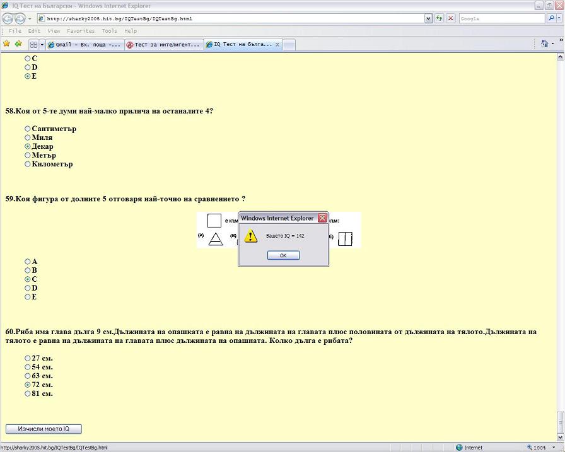Click the divided square figure (E)
Screen dimensions: 565x452
point(345,239)
